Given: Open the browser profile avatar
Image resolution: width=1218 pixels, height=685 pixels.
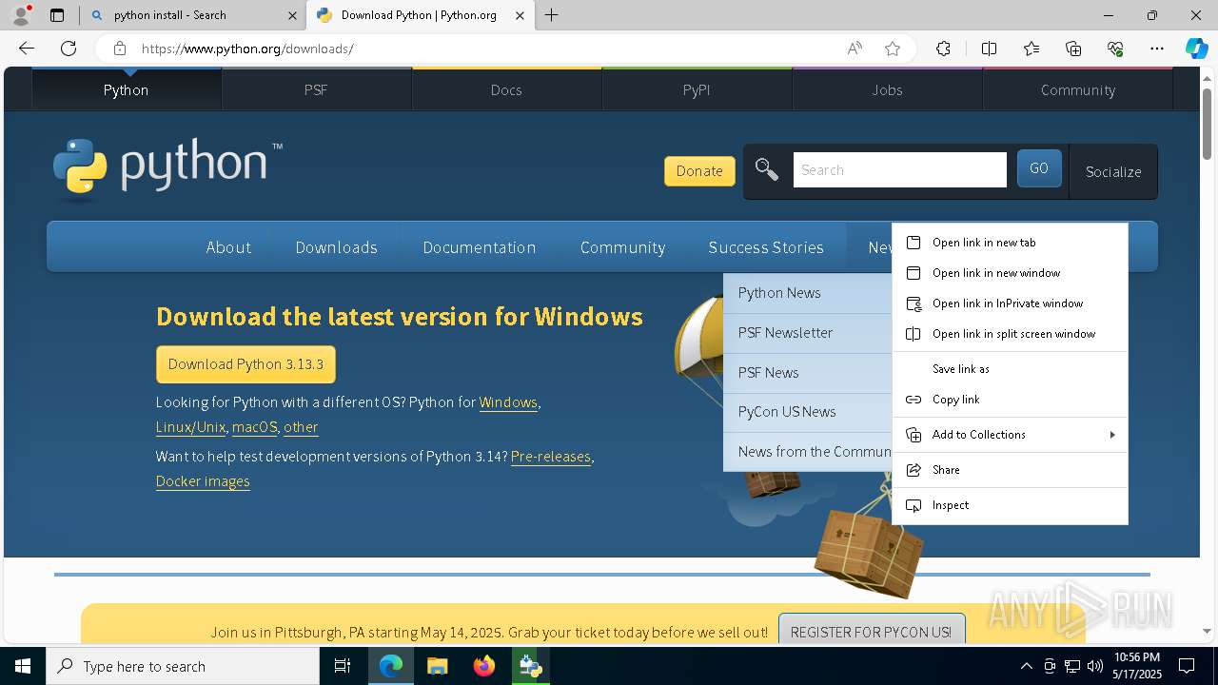Looking at the screenshot, I should click(x=21, y=15).
